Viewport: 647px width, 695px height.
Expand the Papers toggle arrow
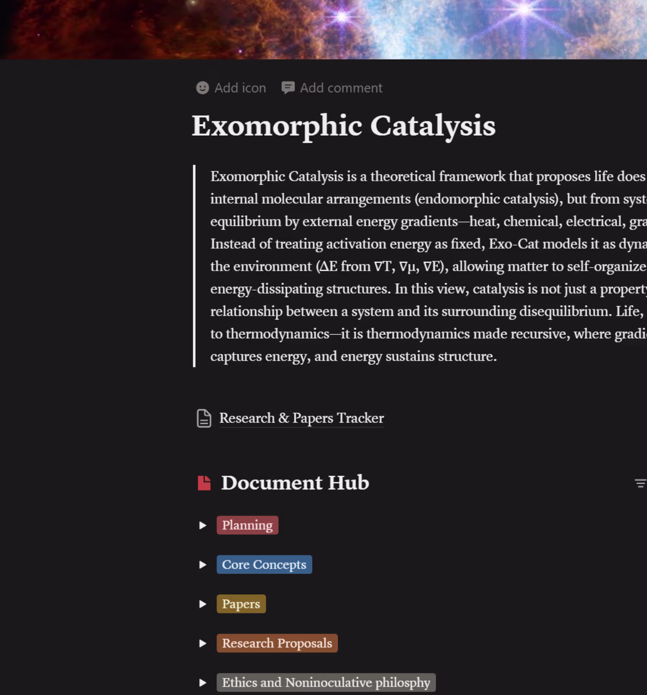coord(203,604)
